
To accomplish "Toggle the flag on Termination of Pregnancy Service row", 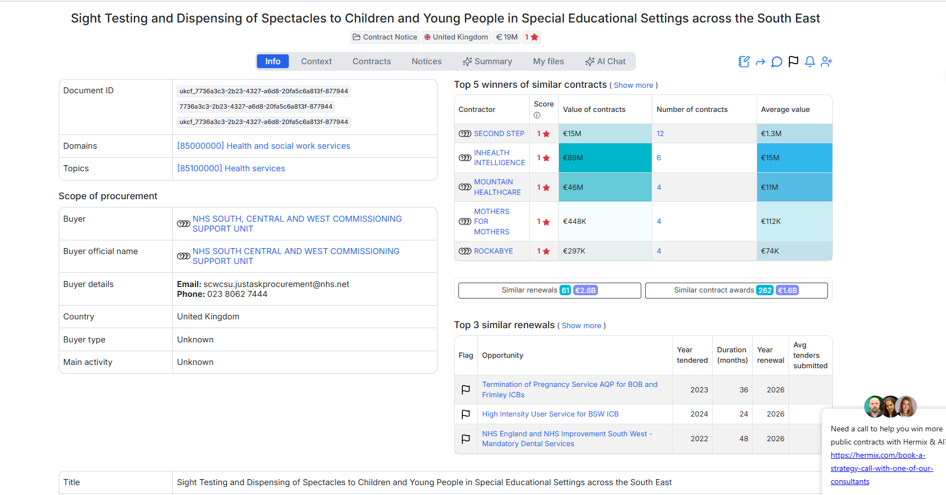I will point(466,390).
